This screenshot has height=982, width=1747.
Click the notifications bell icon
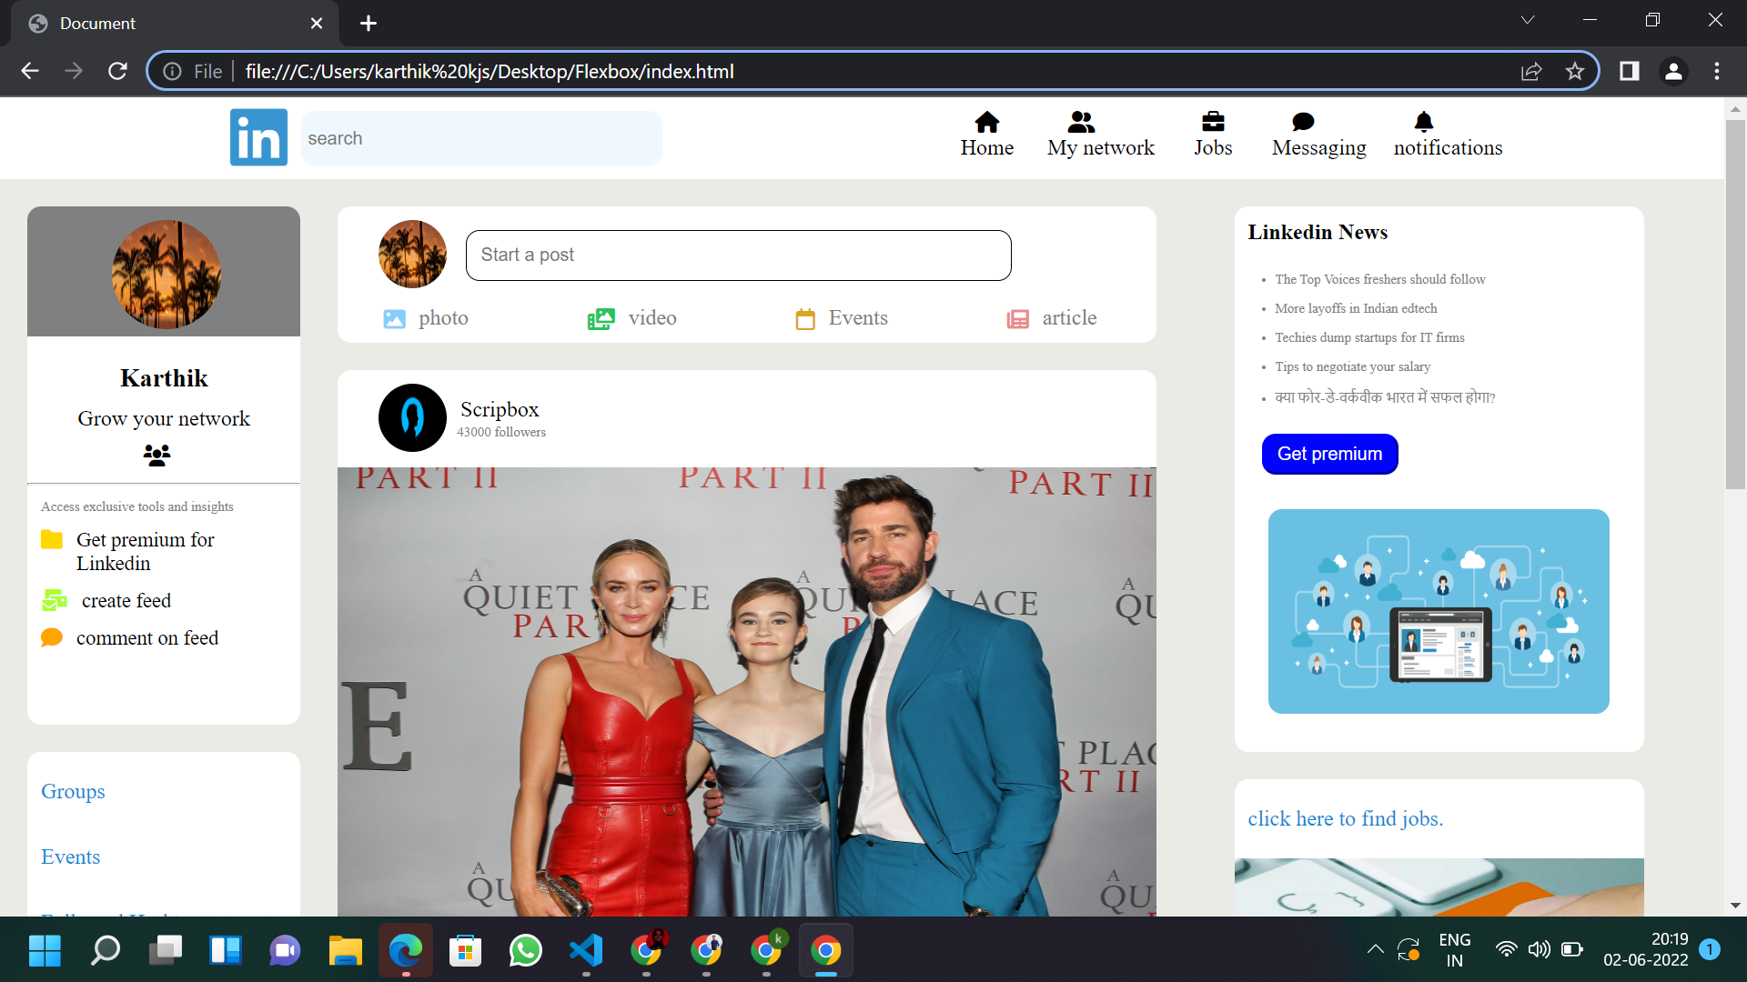click(1424, 122)
